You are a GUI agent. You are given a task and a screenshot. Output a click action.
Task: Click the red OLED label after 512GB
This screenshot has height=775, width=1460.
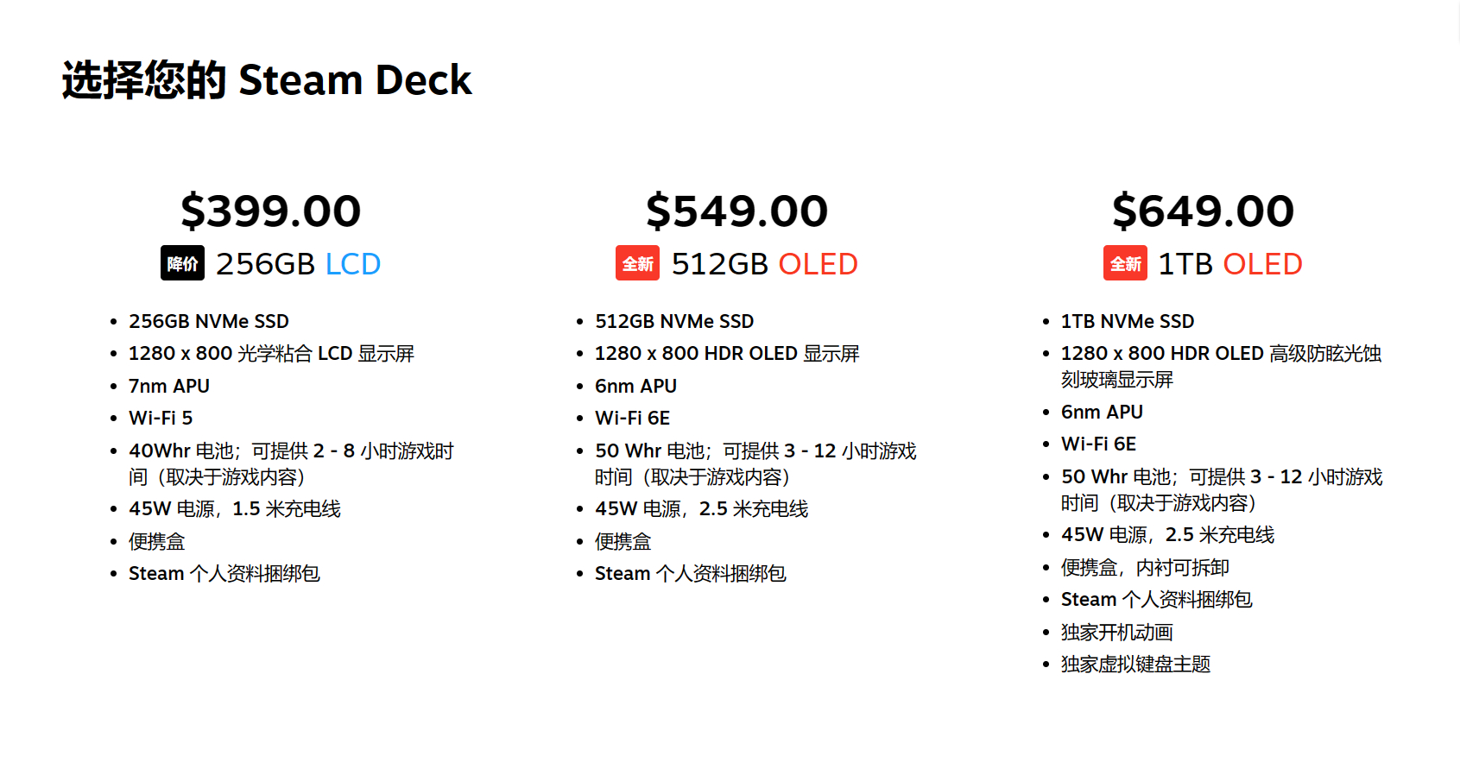point(818,264)
